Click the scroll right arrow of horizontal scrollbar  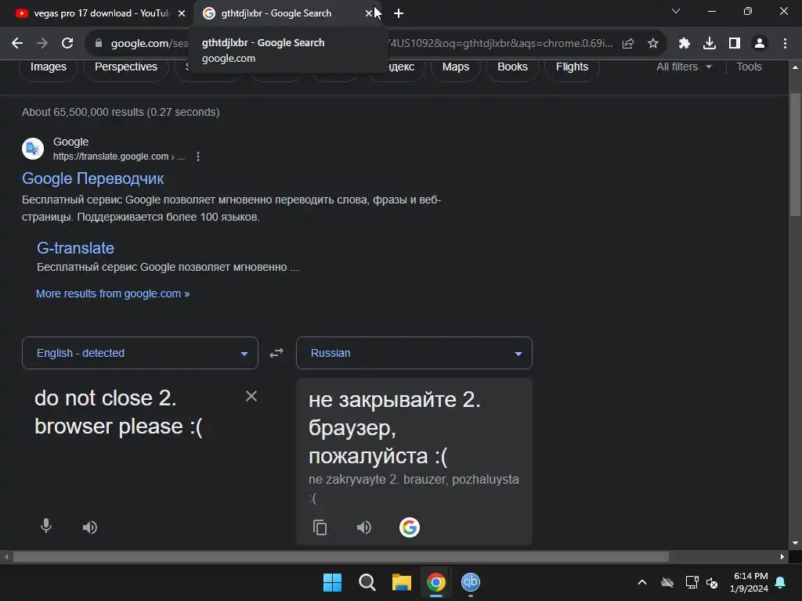point(782,556)
